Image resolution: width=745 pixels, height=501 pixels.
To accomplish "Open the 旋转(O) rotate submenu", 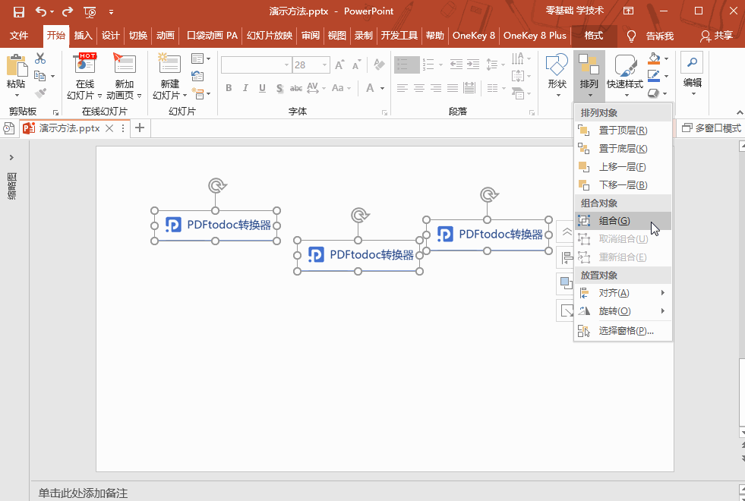I will (623, 311).
